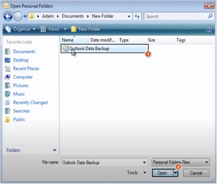Cancel the Open Personal Folders dialog
Image resolution: width=217 pixels, height=184 pixels.
196,173
